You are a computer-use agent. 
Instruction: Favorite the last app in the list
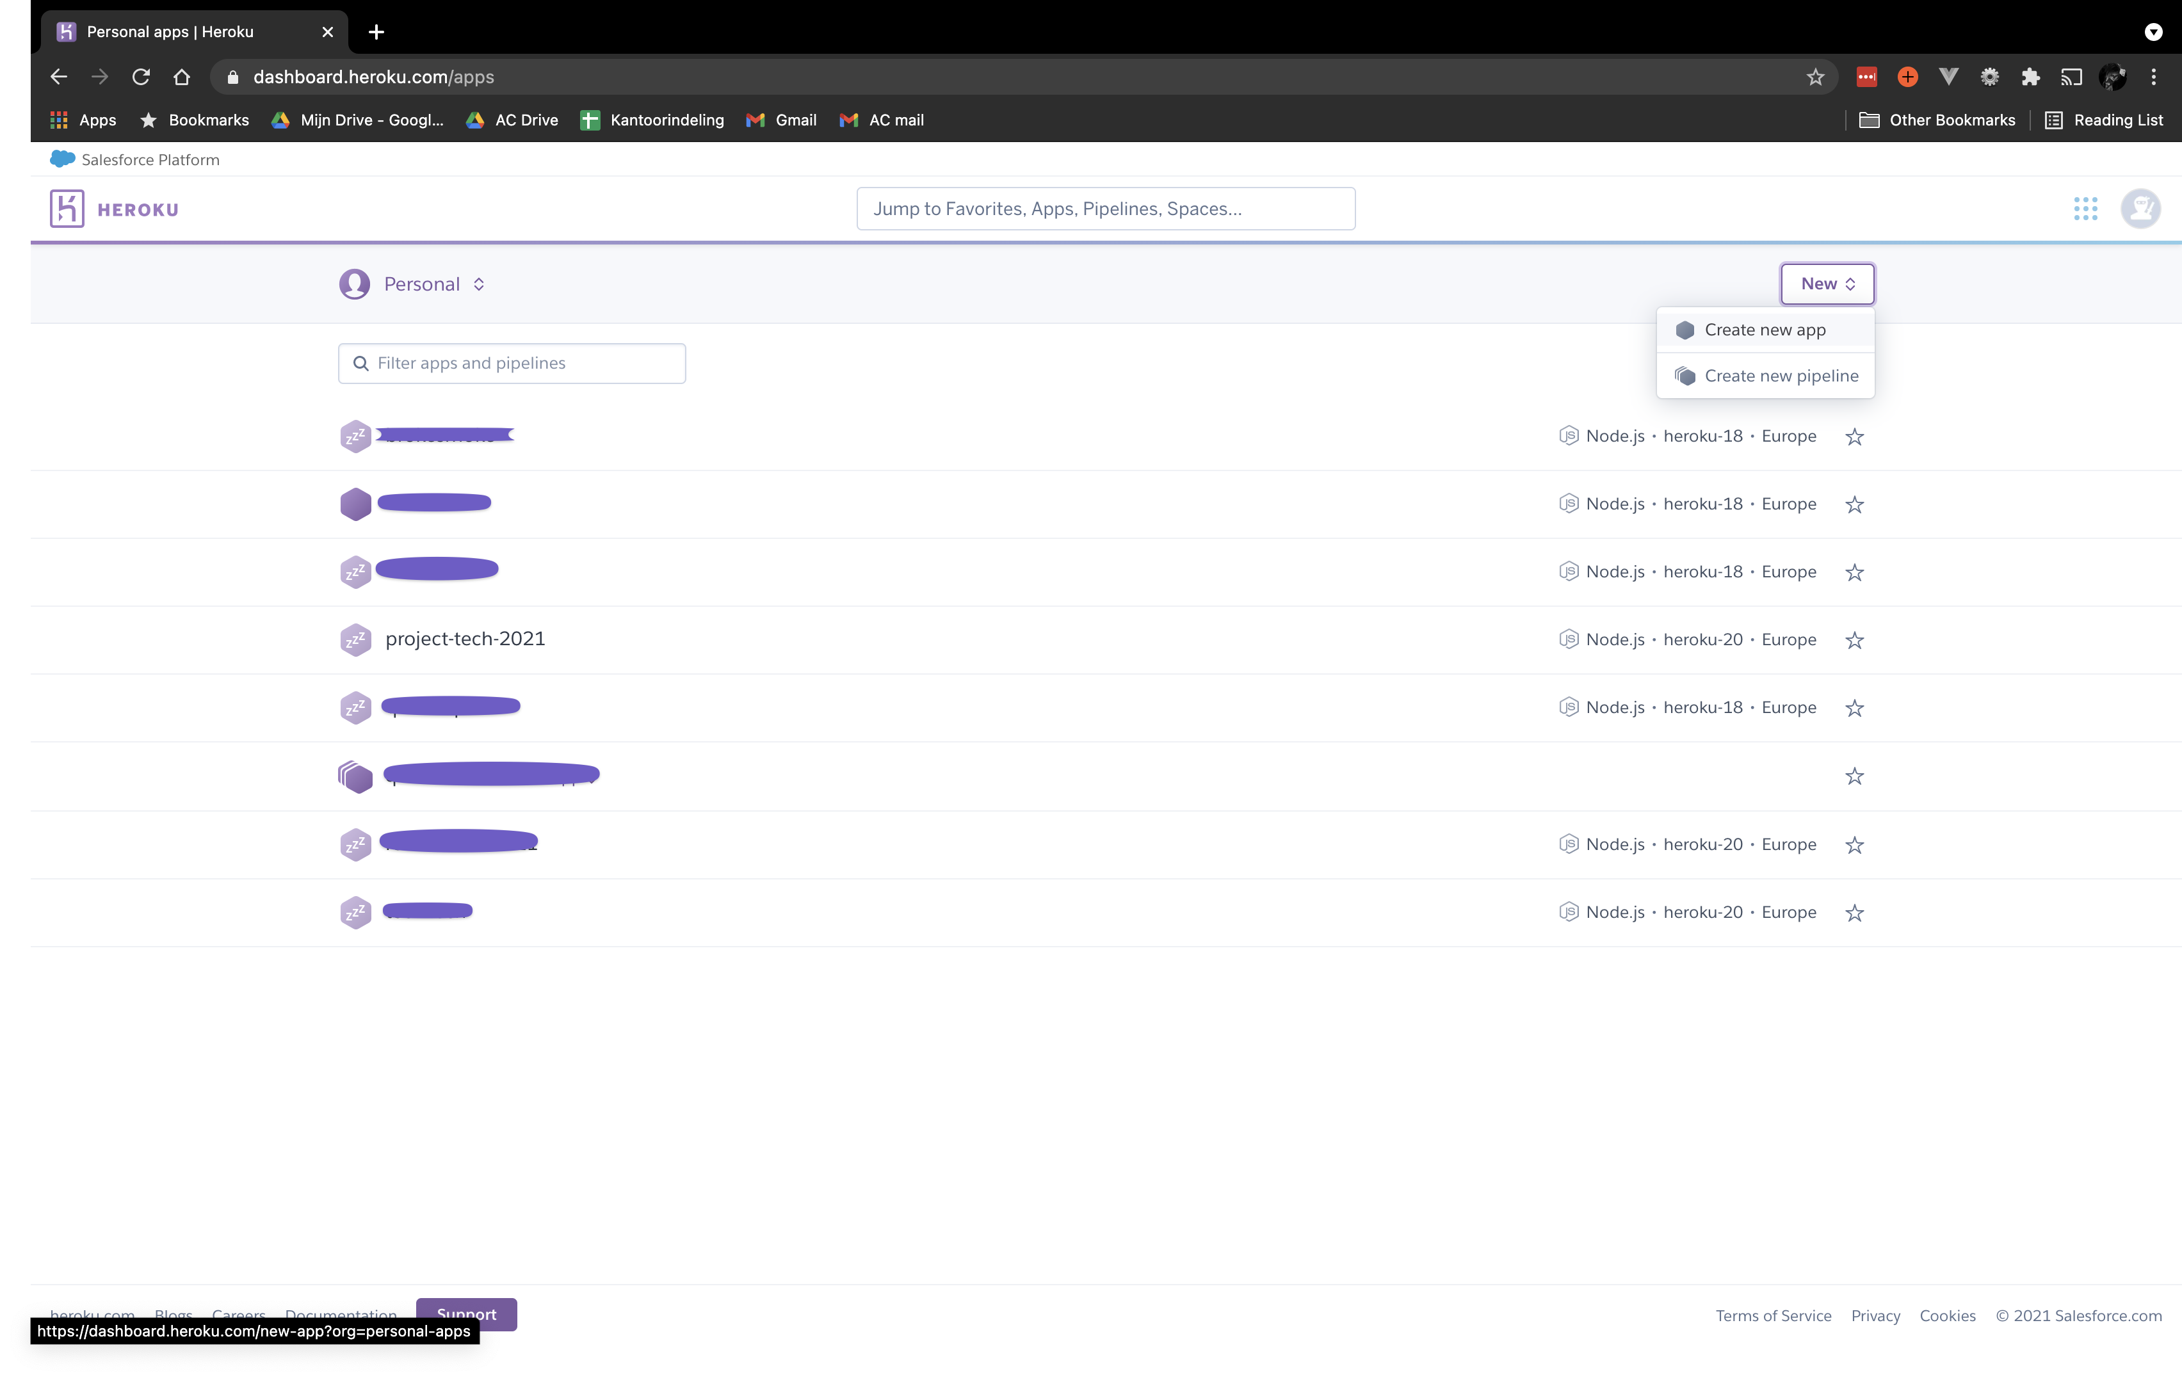point(1854,913)
